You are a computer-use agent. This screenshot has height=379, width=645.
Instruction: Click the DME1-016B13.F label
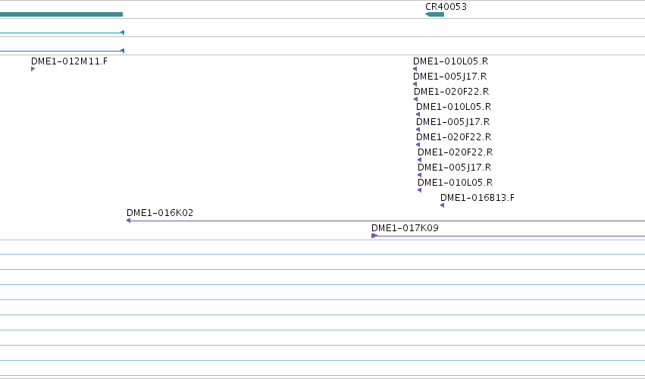[477, 198]
